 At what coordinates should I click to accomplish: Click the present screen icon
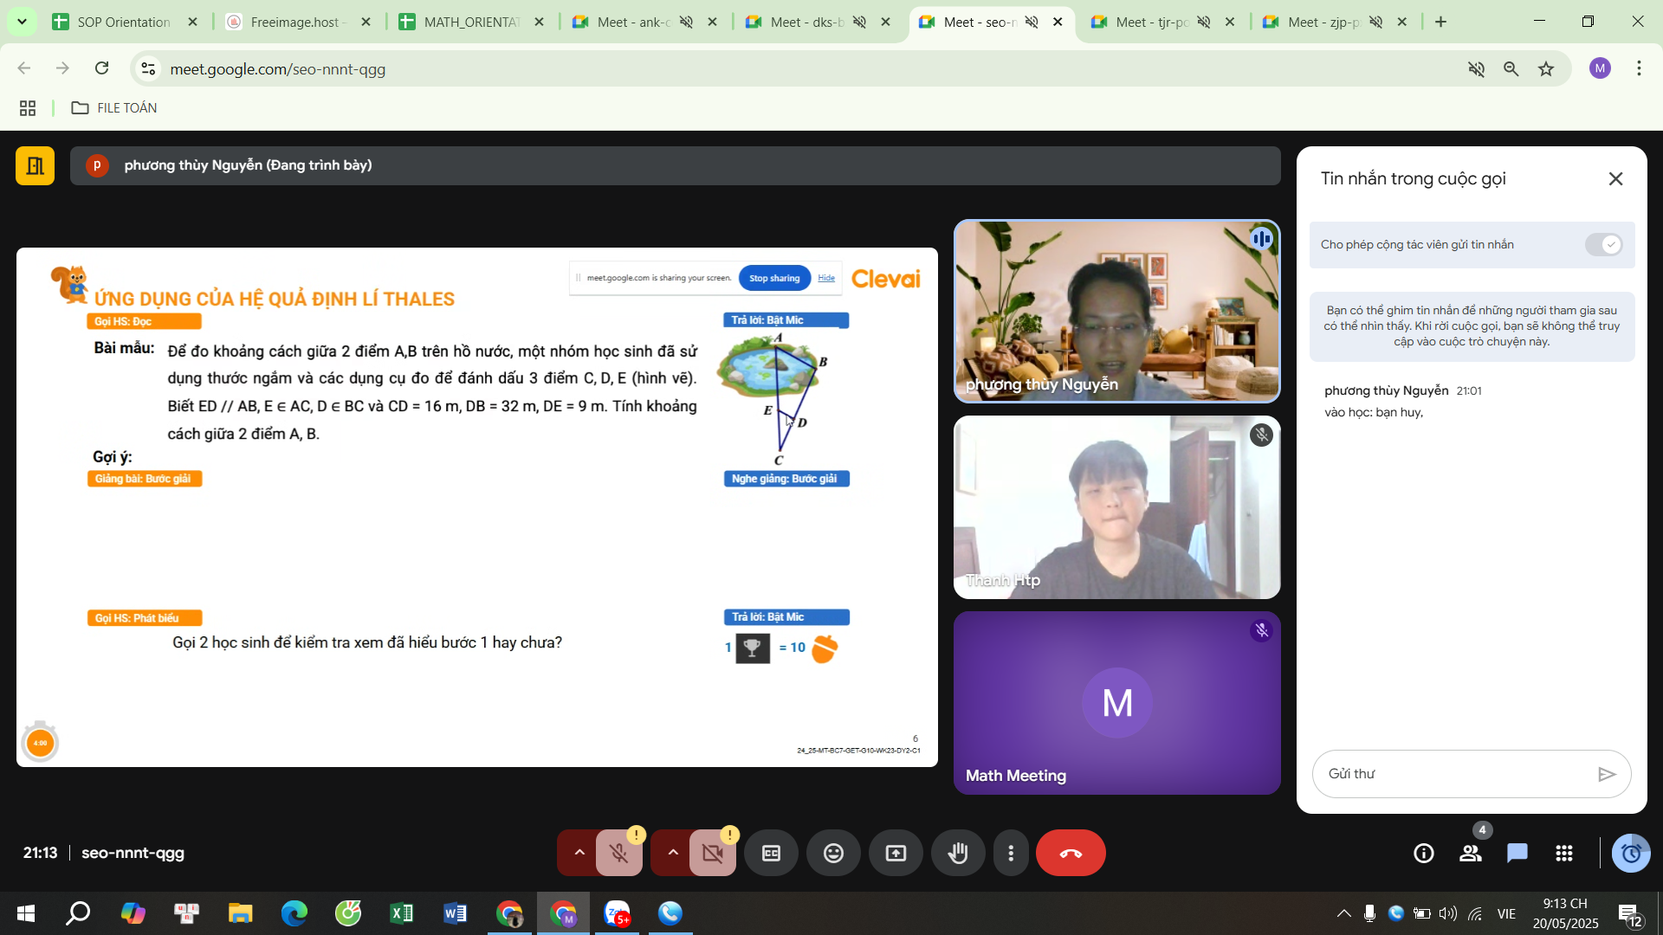click(896, 854)
